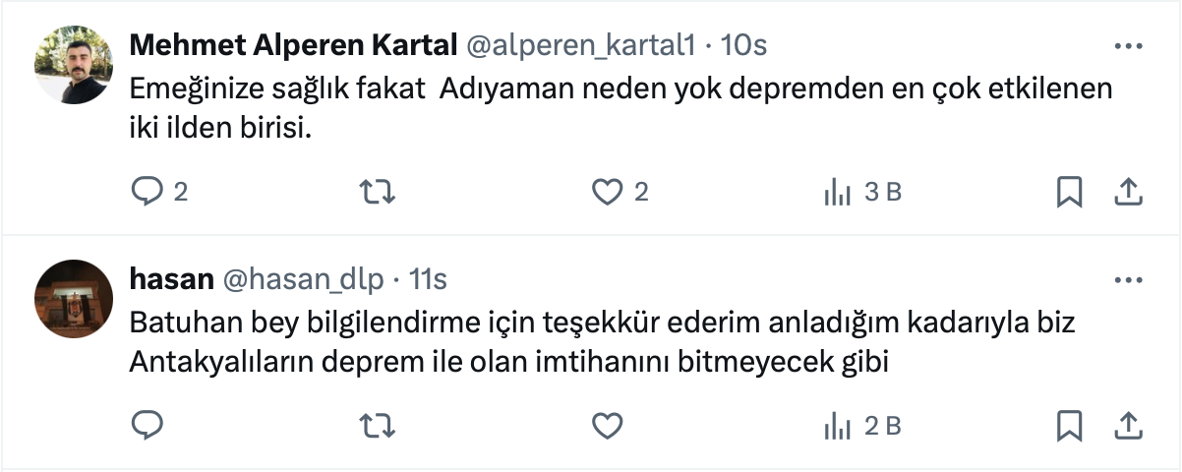Open the @alperen_kartal1 handle link

(582, 45)
